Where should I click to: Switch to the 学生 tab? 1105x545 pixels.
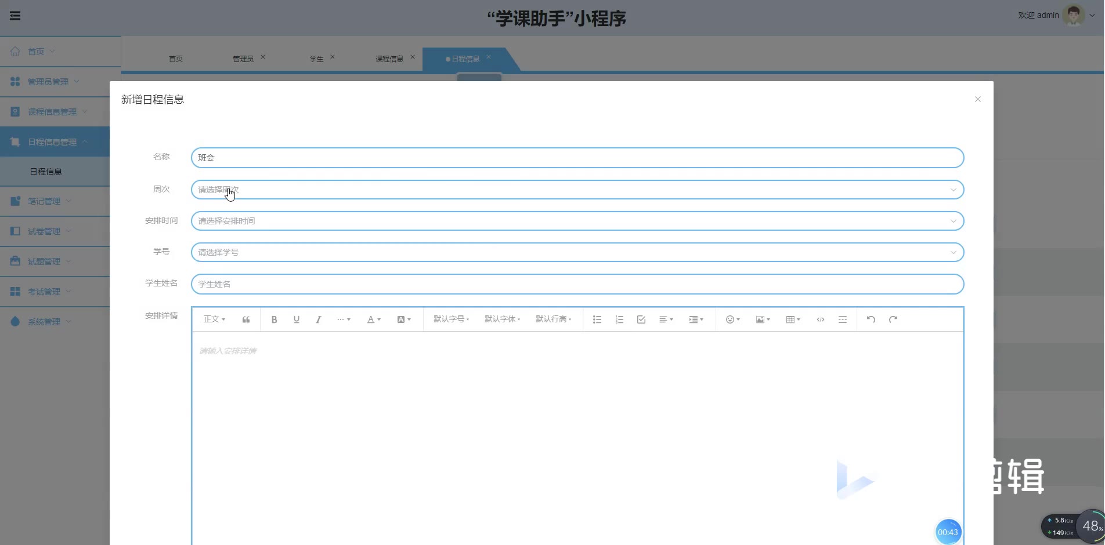pyautogui.click(x=316, y=59)
